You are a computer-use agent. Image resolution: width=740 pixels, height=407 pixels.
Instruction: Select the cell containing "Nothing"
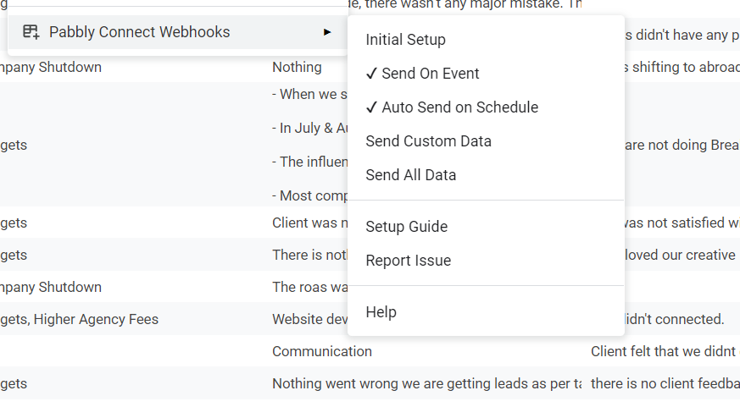tap(297, 67)
